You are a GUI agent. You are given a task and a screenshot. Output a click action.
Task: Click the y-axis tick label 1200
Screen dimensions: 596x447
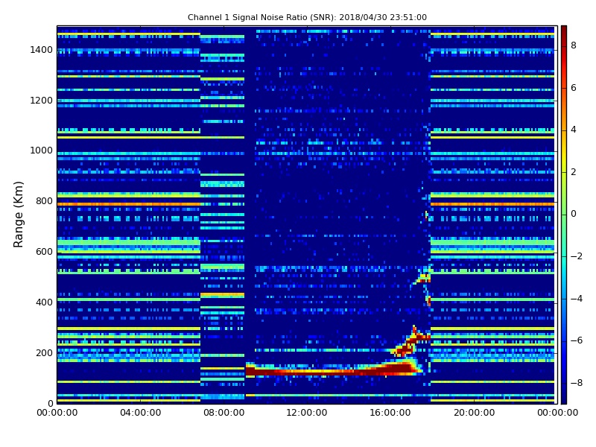pos(42,101)
